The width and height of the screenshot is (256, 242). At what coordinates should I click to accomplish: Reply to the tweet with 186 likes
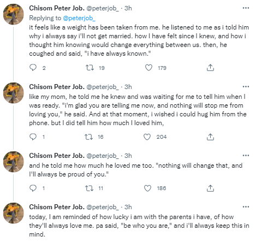click(x=33, y=188)
